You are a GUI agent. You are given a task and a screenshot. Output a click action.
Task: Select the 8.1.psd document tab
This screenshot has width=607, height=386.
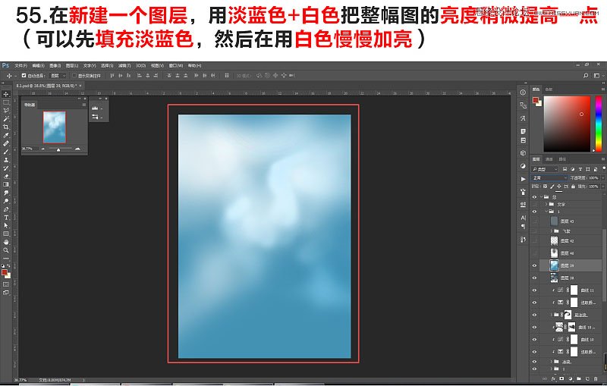[x=46, y=86]
